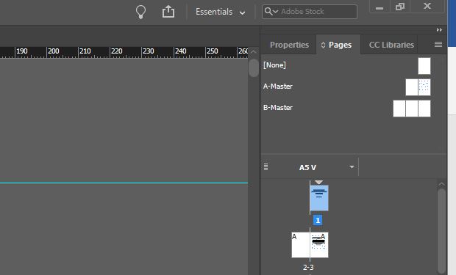Select the 2-3 spread thumbnail
The image size is (456, 275).
(x=310, y=244)
